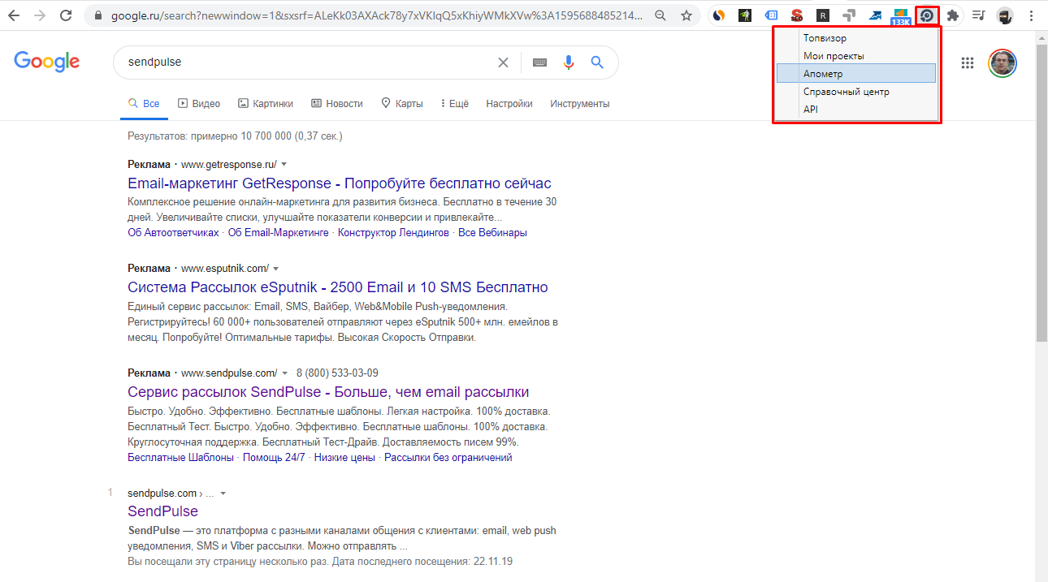Open Низкие цены sitelink
This screenshot has height=582, width=1048.
[344, 458]
